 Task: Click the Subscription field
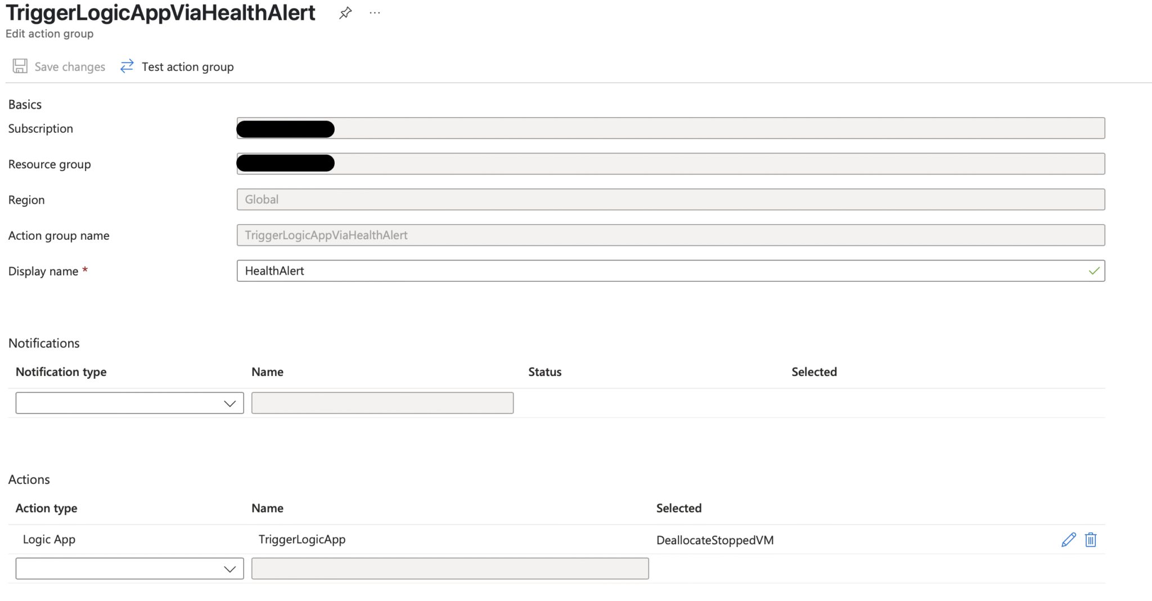tap(670, 128)
